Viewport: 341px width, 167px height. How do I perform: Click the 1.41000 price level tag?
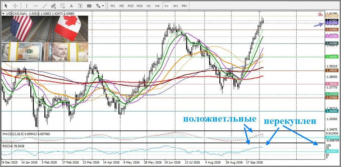coord(332,44)
